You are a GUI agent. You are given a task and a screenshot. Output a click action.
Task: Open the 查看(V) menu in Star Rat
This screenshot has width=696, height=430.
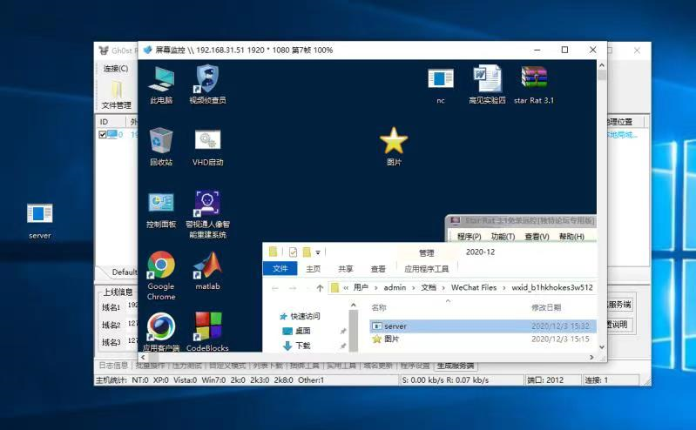click(537, 237)
